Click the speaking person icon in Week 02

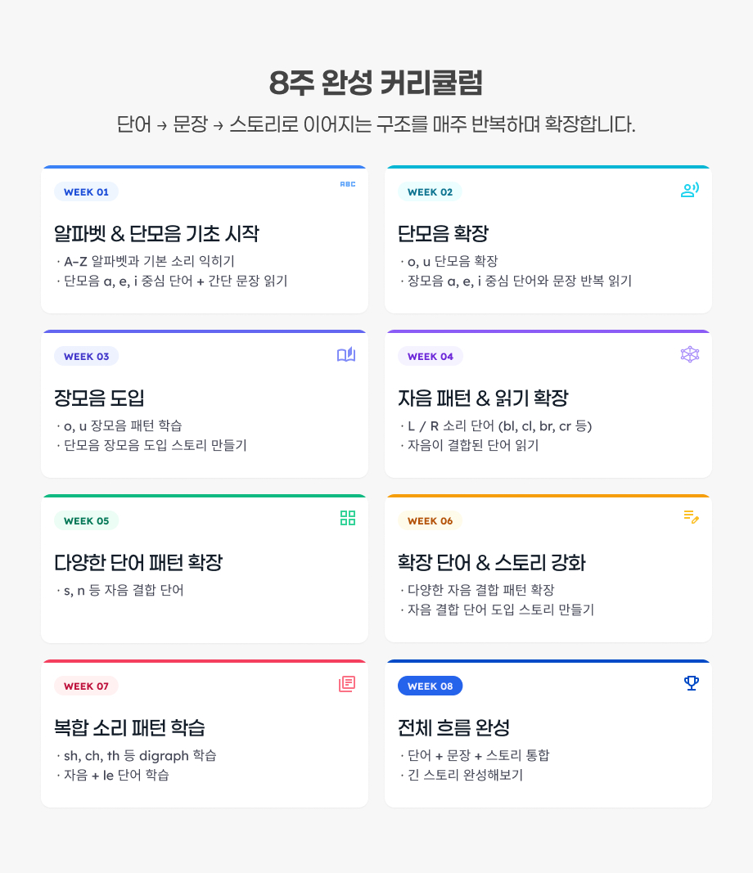tap(690, 191)
